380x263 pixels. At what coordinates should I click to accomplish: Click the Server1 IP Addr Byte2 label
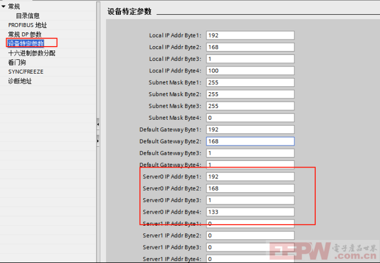(172, 236)
